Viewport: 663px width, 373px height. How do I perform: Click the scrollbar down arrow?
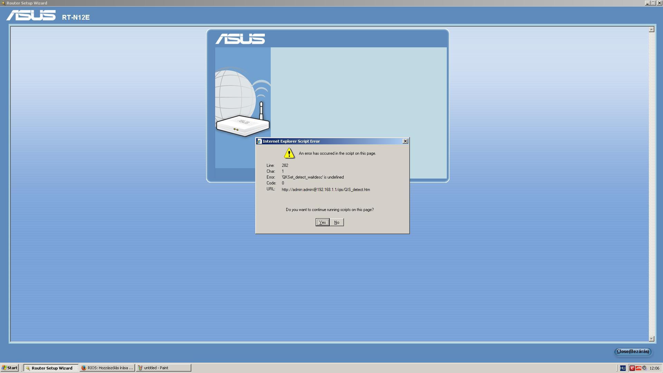pos(652,339)
